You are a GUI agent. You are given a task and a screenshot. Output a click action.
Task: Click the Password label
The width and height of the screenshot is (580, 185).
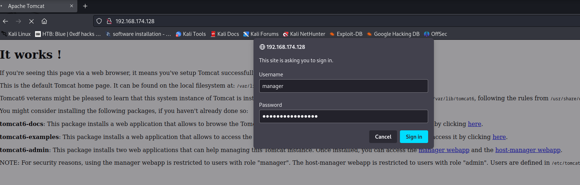(270, 105)
